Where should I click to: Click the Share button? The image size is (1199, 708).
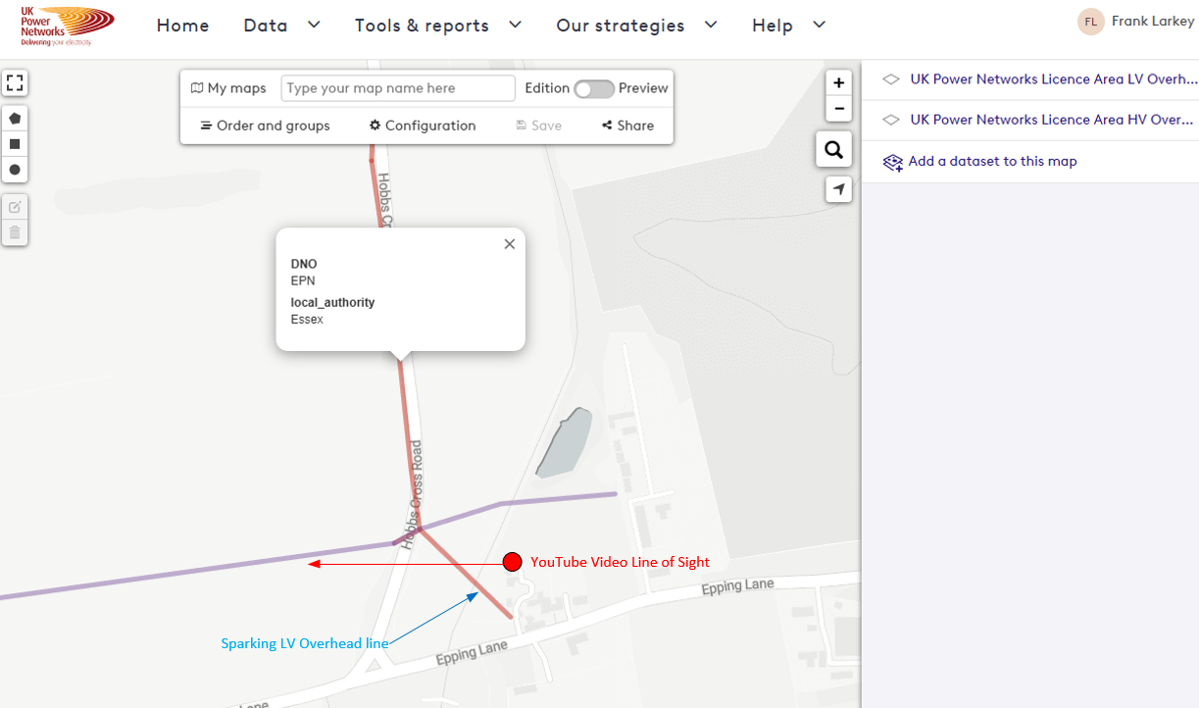pos(628,126)
